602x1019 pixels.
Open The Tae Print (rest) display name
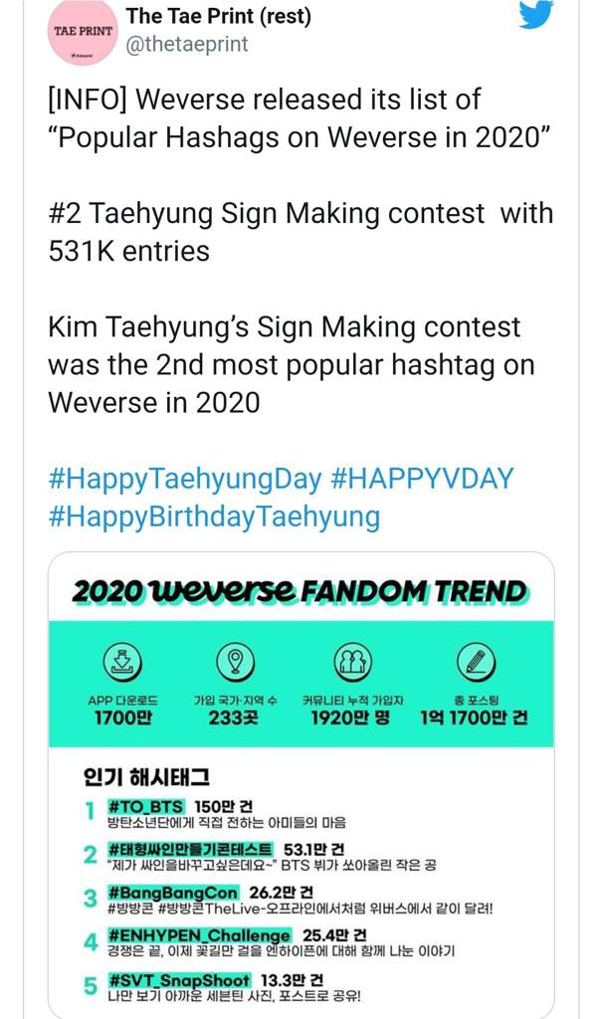pyautogui.click(x=219, y=16)
